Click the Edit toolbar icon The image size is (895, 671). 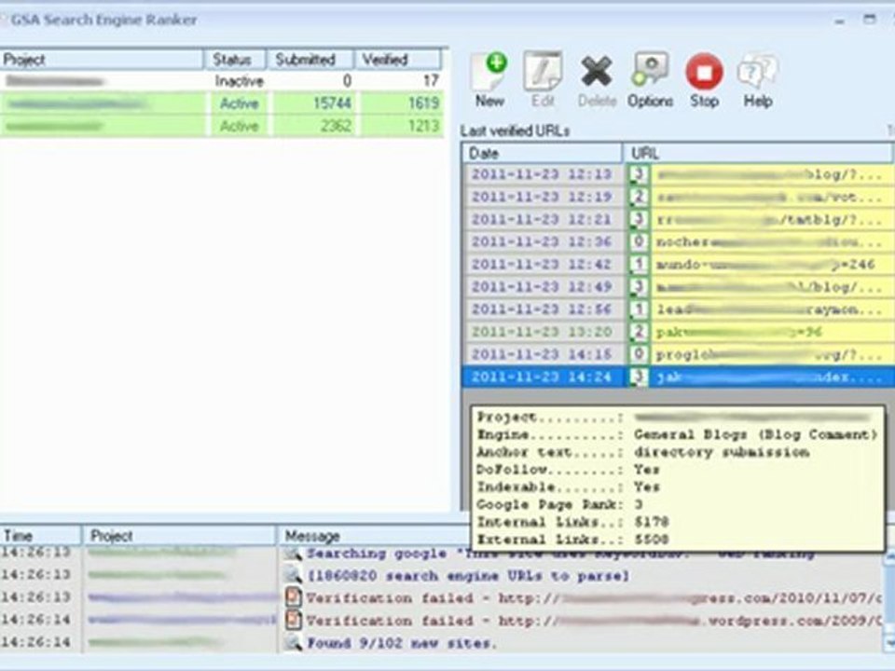point(543,80)
